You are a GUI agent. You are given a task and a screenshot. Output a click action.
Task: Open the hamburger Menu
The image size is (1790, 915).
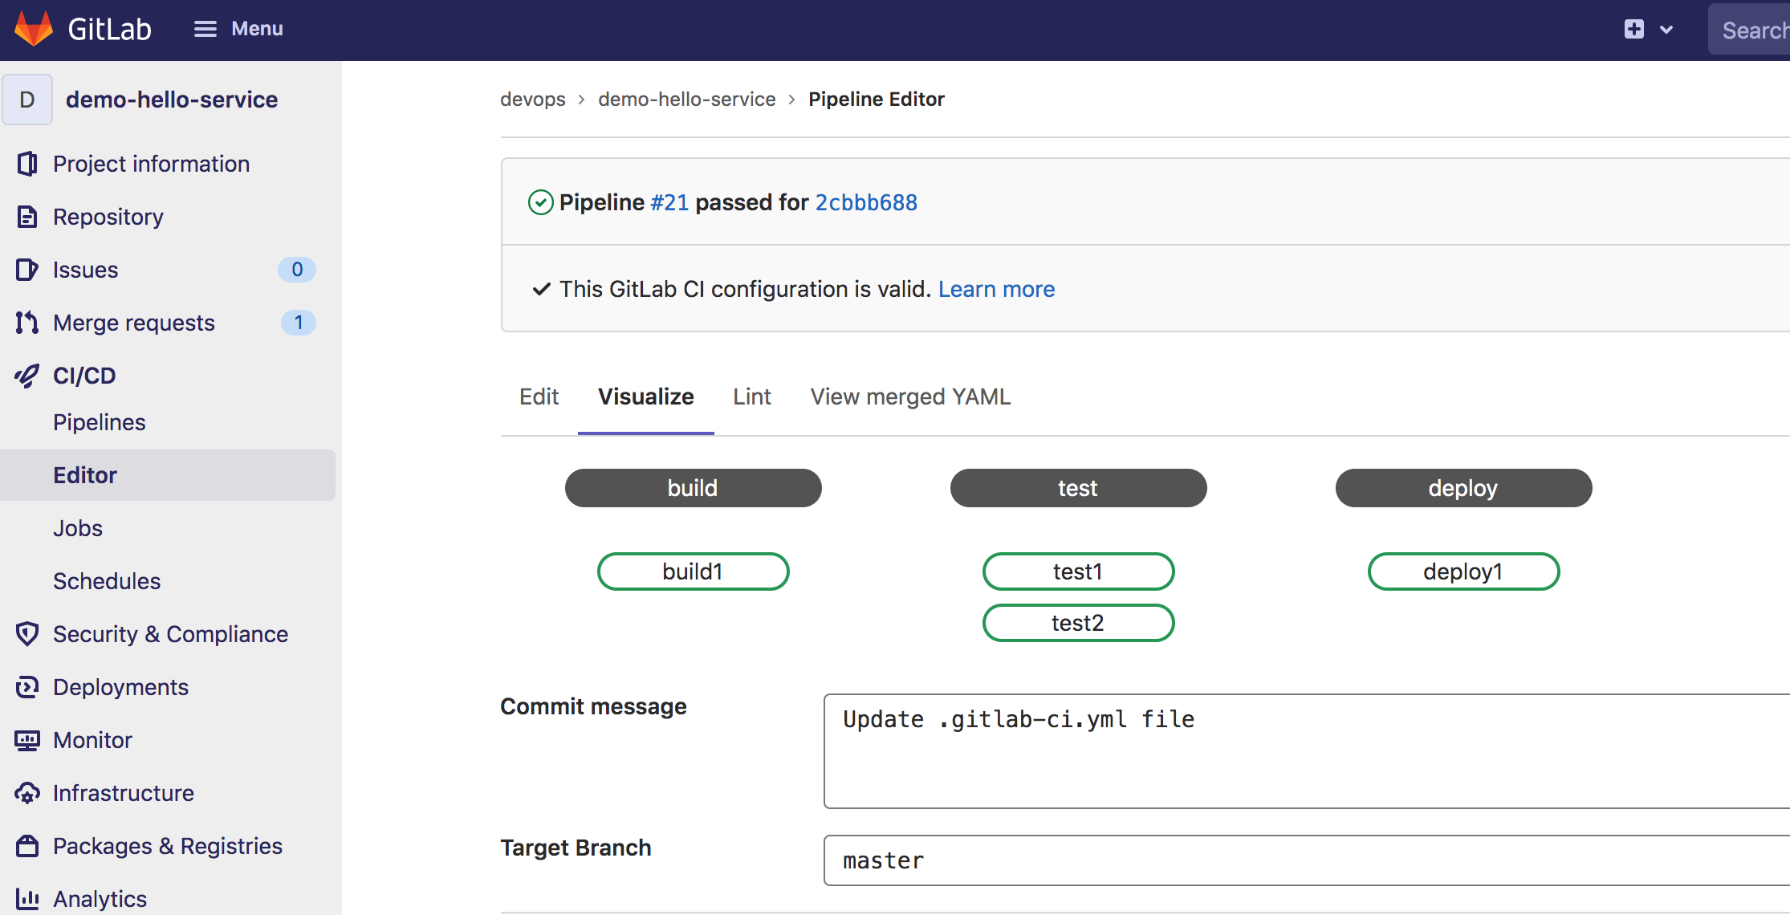click(238, 29)
